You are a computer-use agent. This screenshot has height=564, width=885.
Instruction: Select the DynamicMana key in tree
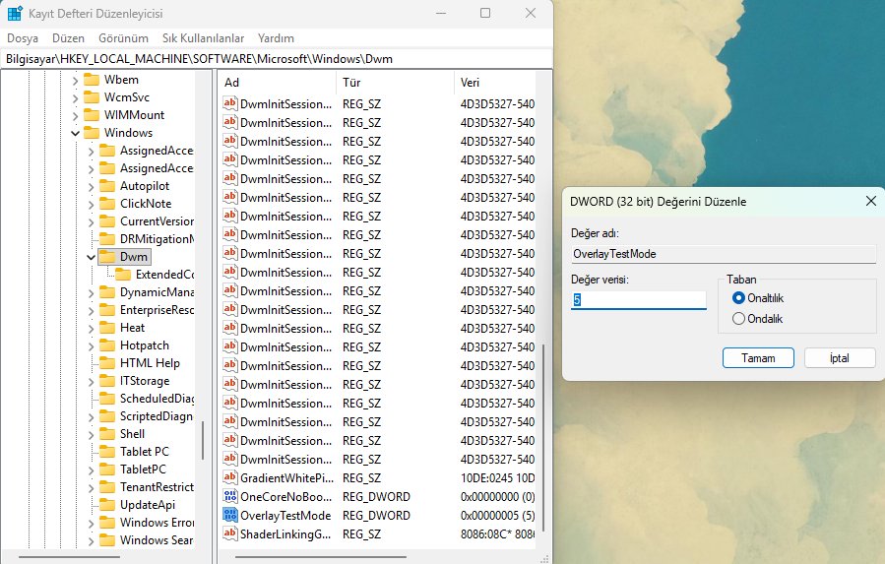click(157, 292)
